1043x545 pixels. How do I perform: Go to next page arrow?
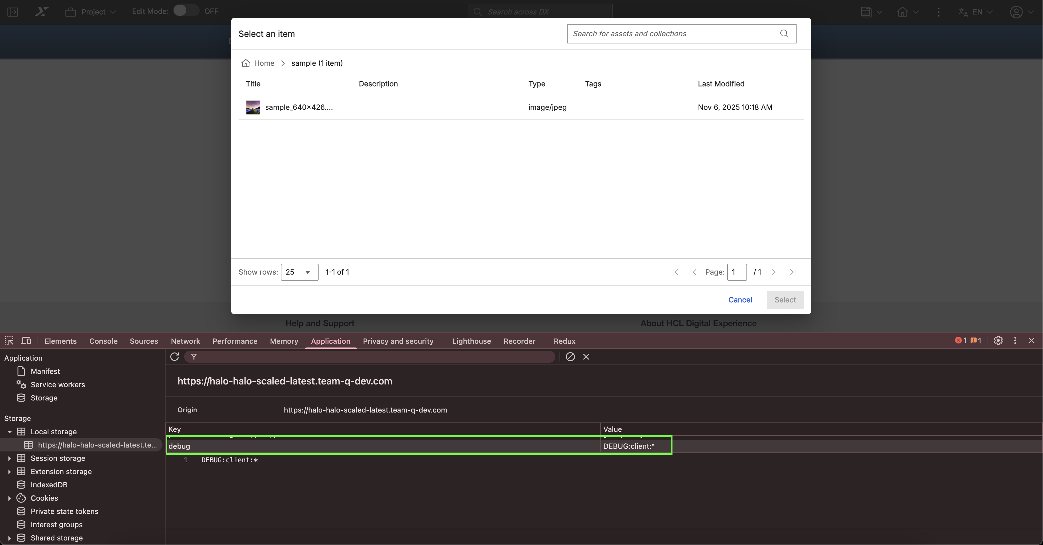(x=773, y=272)
